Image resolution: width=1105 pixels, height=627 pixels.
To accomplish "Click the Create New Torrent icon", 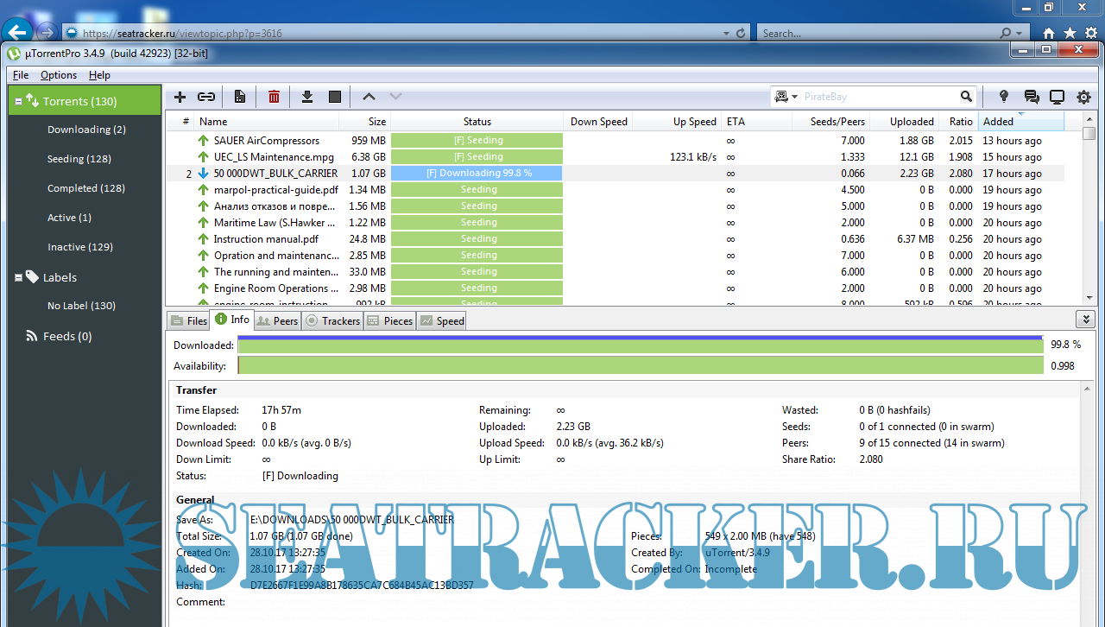I will point(240,98).
